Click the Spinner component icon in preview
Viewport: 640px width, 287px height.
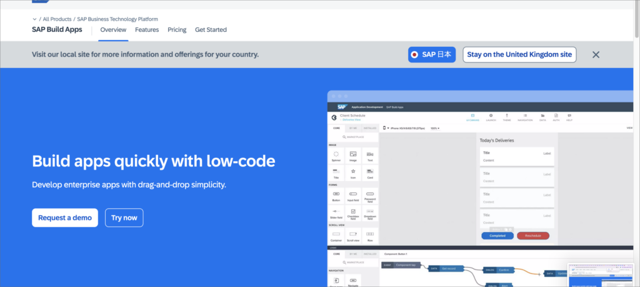pyautogui.click(x=336, y=155)
